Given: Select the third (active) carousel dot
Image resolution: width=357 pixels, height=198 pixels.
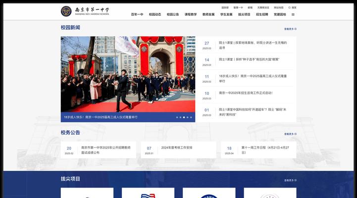Looking at the screenshot, I should coord(184,117).
